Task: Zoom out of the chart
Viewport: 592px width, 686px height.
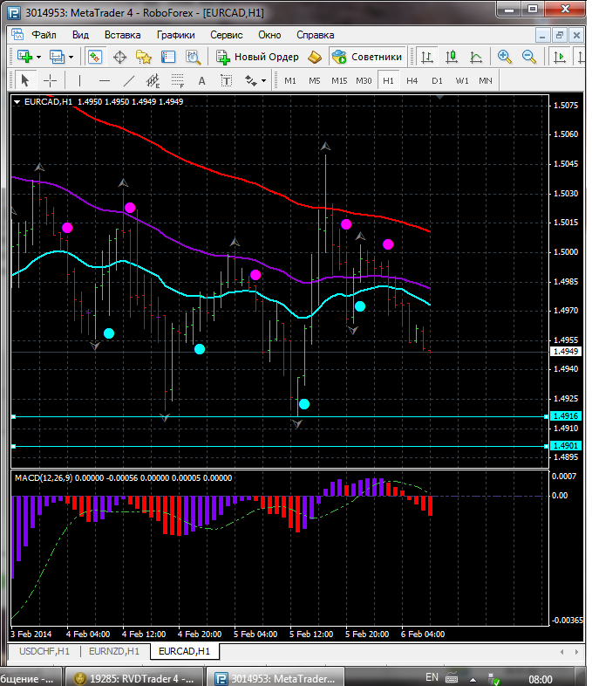Action: click(528, 57)
